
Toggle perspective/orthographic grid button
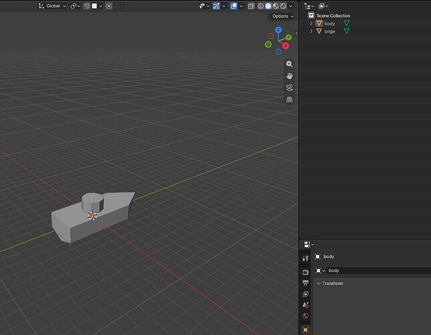pyautogui.click(x=289, y=99)
